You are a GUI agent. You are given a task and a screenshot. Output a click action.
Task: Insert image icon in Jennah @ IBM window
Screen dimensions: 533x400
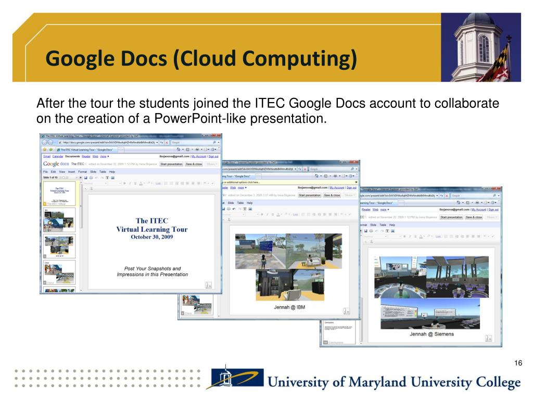tap(250, 209)
